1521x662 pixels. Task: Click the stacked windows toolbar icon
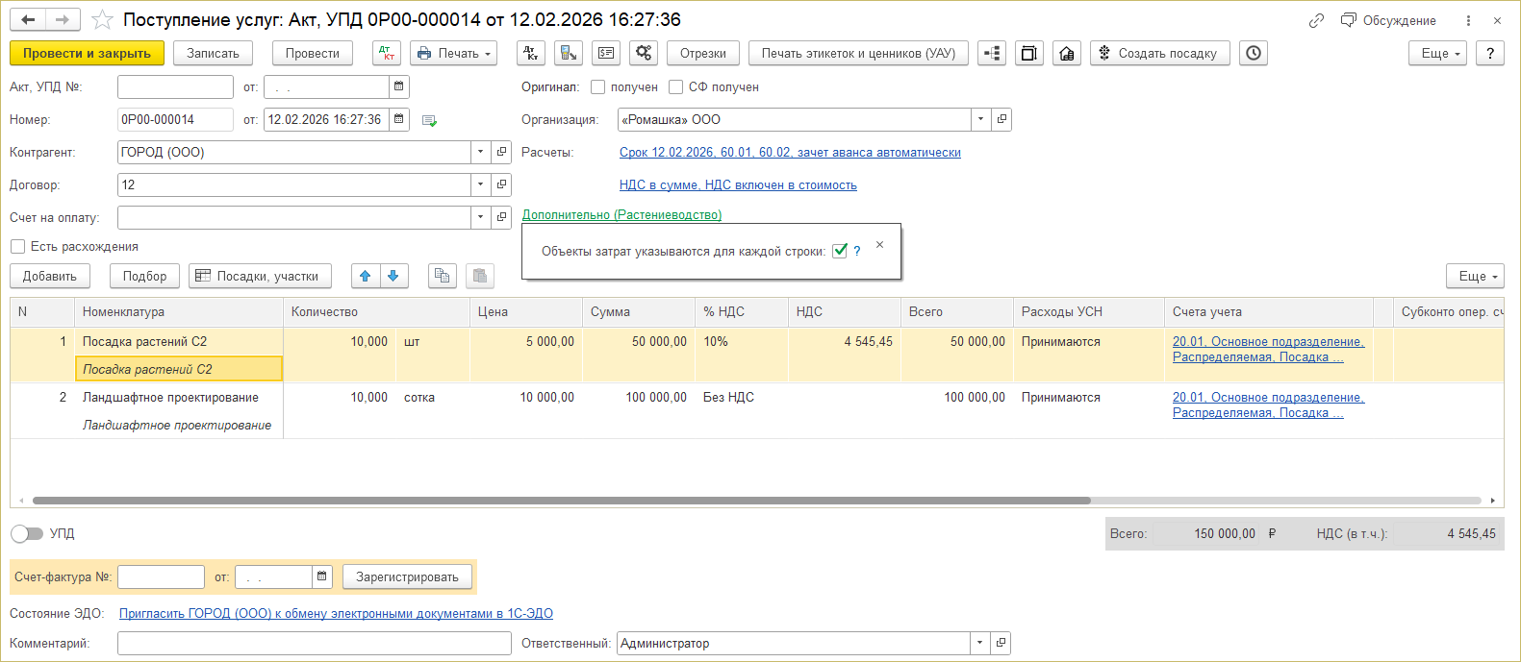point(1029,53)
